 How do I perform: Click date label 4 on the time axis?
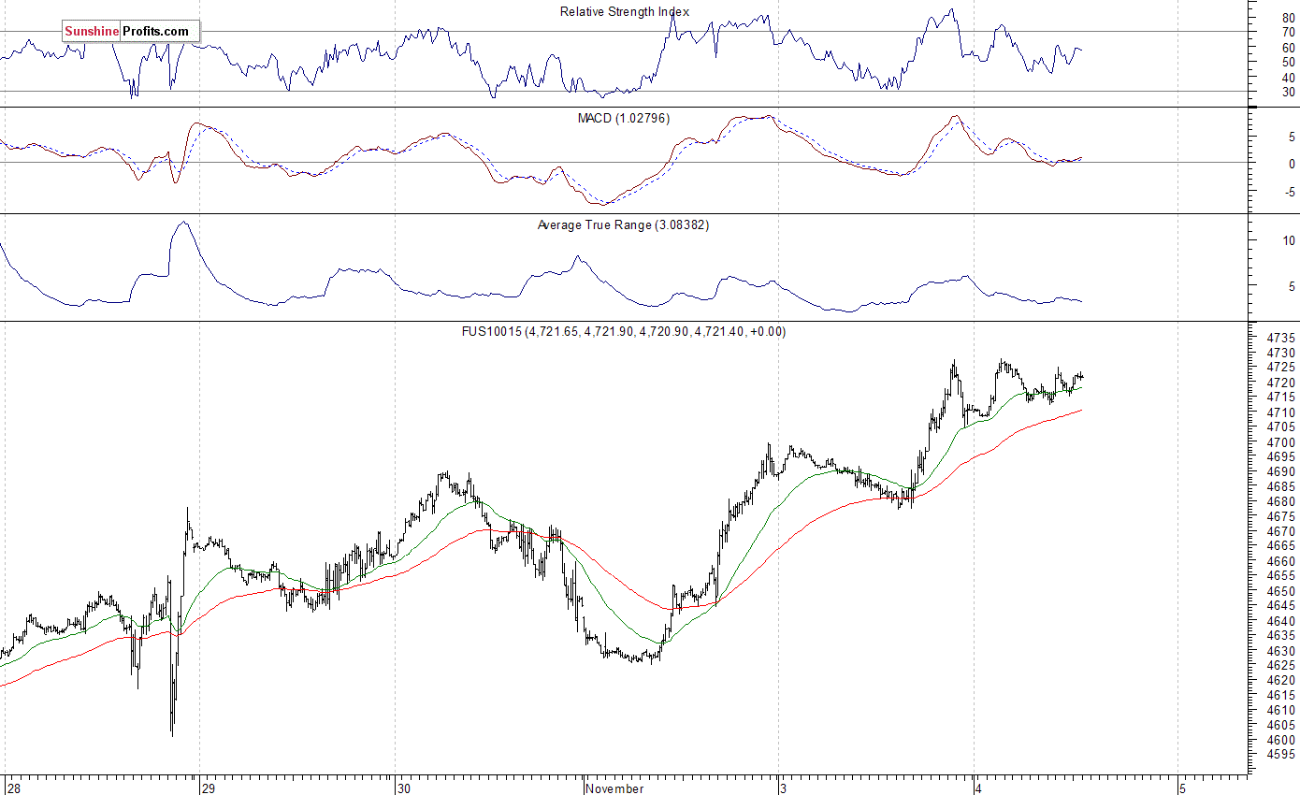point(979,788)
